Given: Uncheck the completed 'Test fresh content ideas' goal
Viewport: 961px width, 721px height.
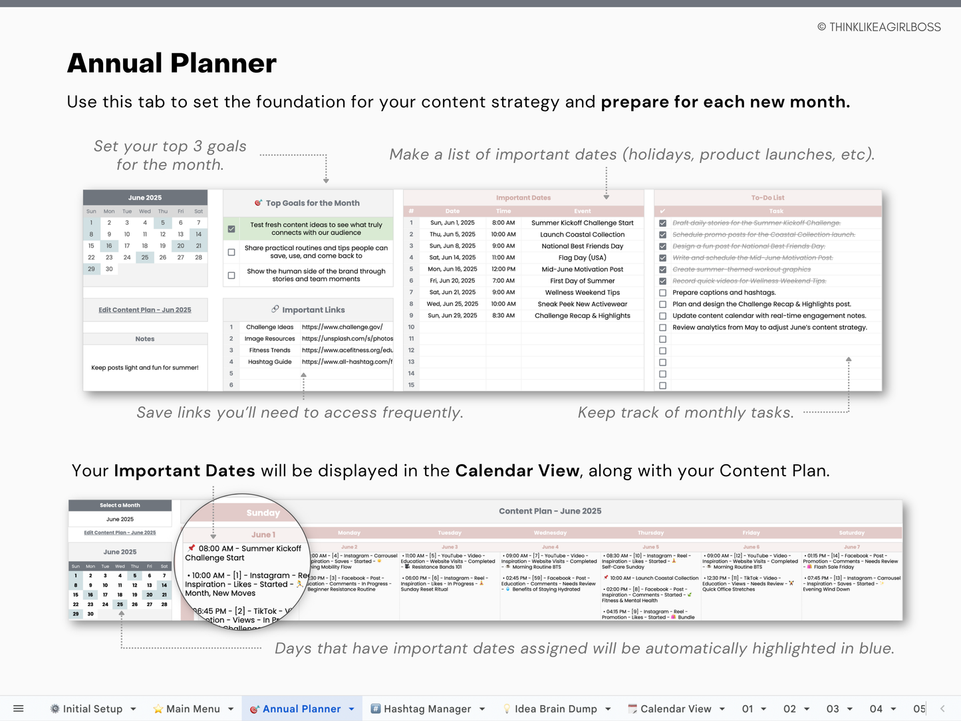Looking at the screenshot, I should pos(231,228).
